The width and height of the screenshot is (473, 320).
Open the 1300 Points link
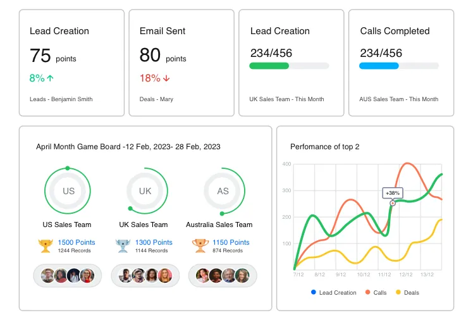click(x=154, y=242)
